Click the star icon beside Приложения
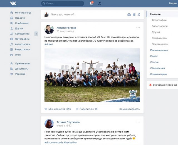This screenshot has width=178, height=145. [12, 63]
